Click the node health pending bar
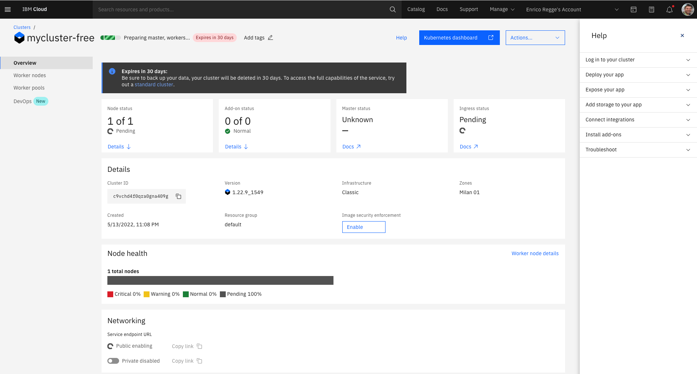This screenshot has width=697, height=374. pos(220,280)
